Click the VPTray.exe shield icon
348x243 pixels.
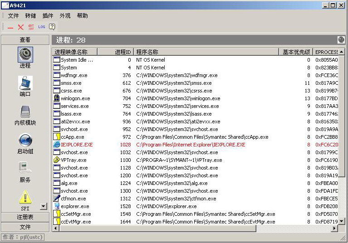pos(57,160)
